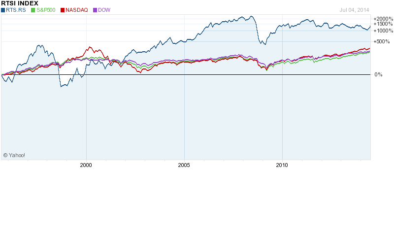The image size is (394, 234).
Task: Click the +1000% axis label
Action: [383, 31]
